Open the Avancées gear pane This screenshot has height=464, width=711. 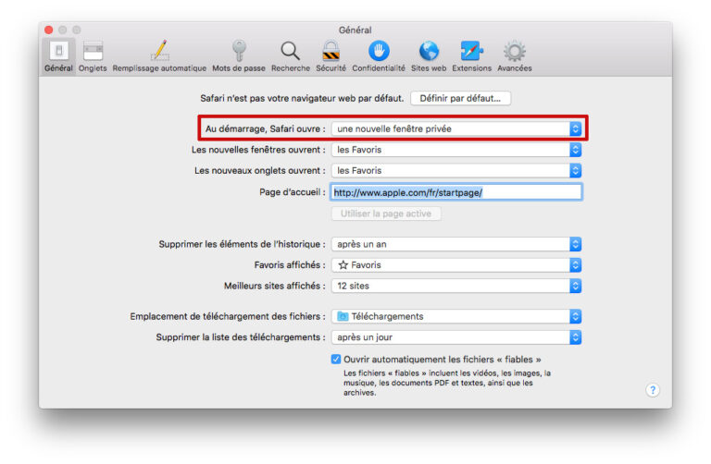(x=514, y=56)
